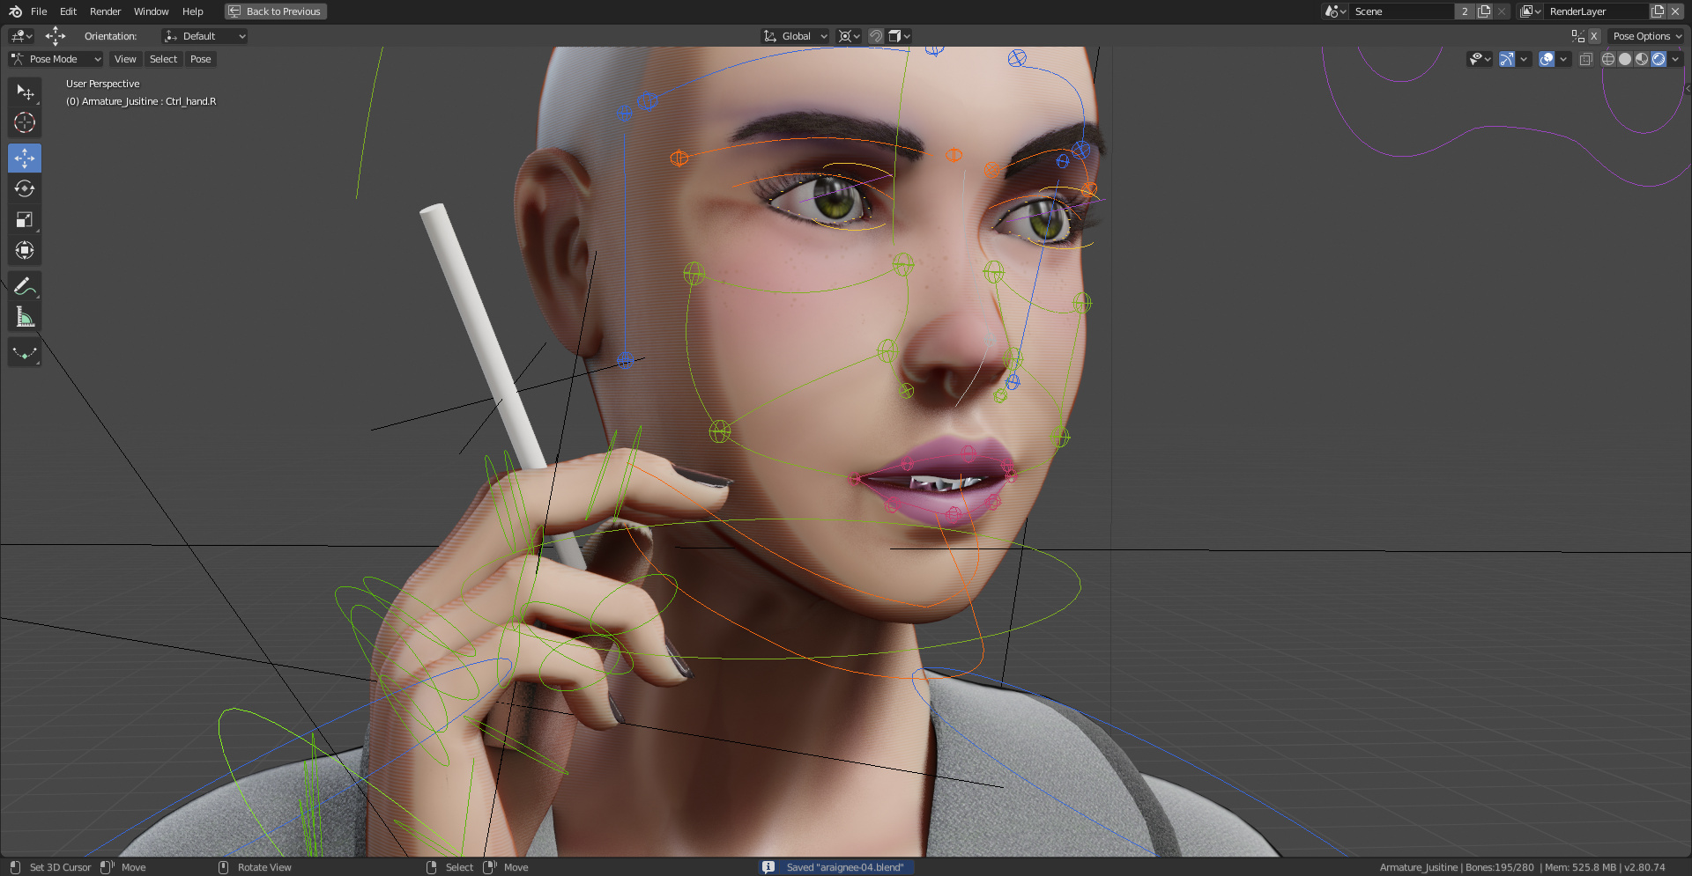Open the Help menu
This screenshot has width=1692, height=876.
pos(193,11)
